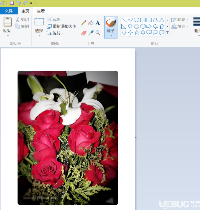
Task: Click the Save icon in quick access toolbar
Action: [12, 3]
